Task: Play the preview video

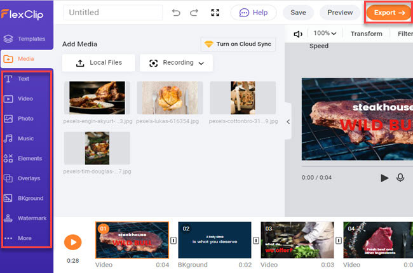Action: tap(384, 178)
